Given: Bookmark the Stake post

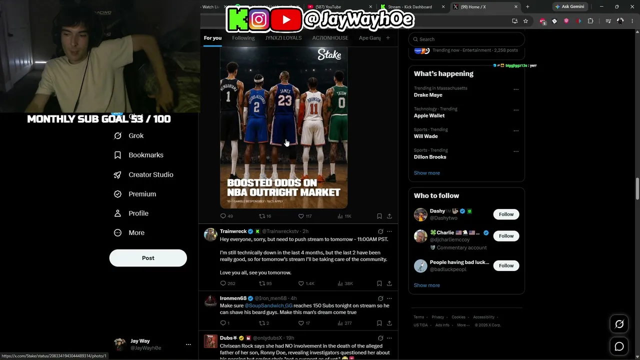Looking at the screenshot, I should [379, 216].
